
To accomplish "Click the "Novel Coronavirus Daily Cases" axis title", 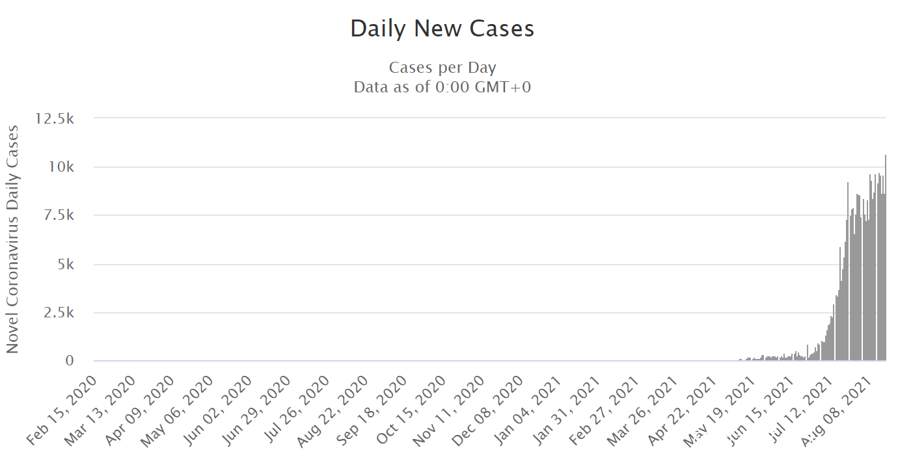I will (12, 239).
